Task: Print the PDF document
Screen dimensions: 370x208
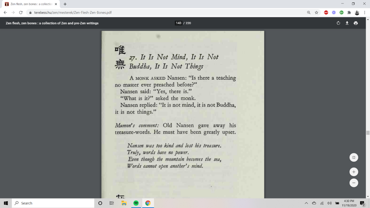Action: [x=356, y=23]
